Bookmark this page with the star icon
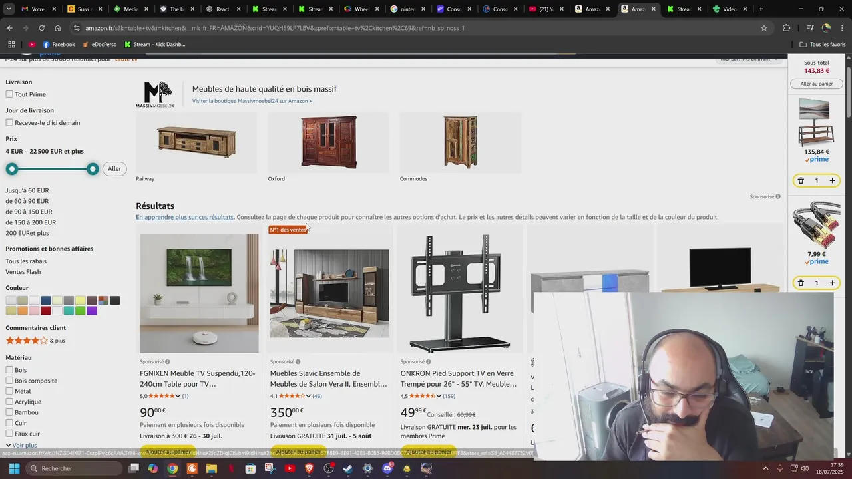Image resolution: width=852 pixels, height=479 pixels. tap(764, 28)
